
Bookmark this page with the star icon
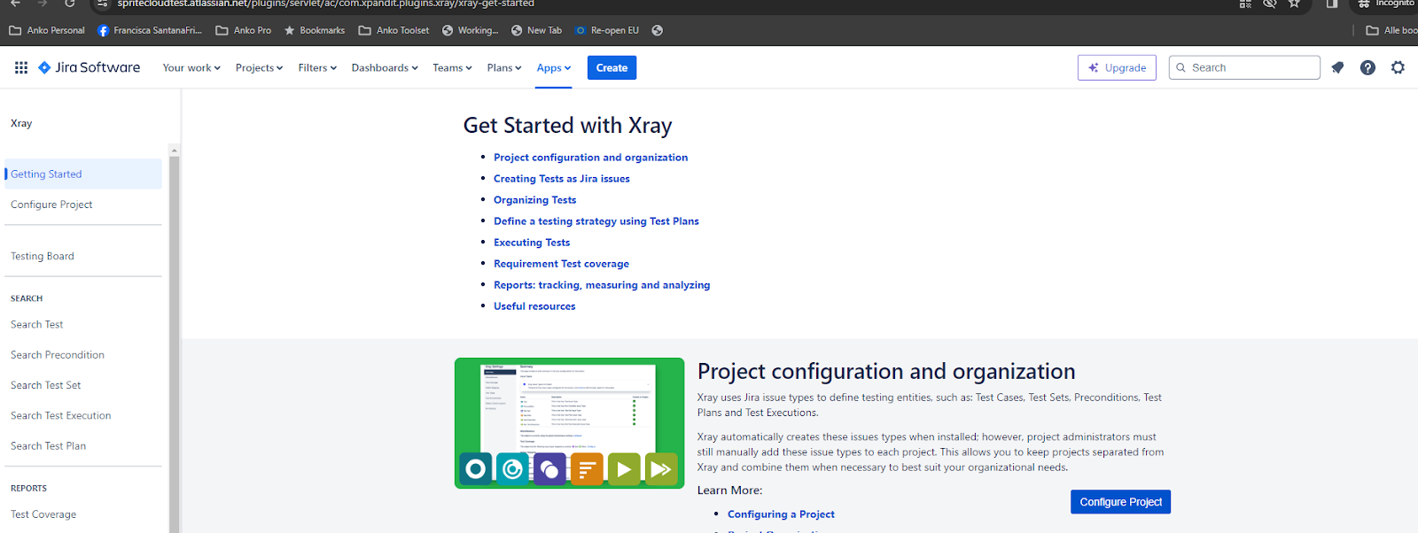pos(1294,4)
